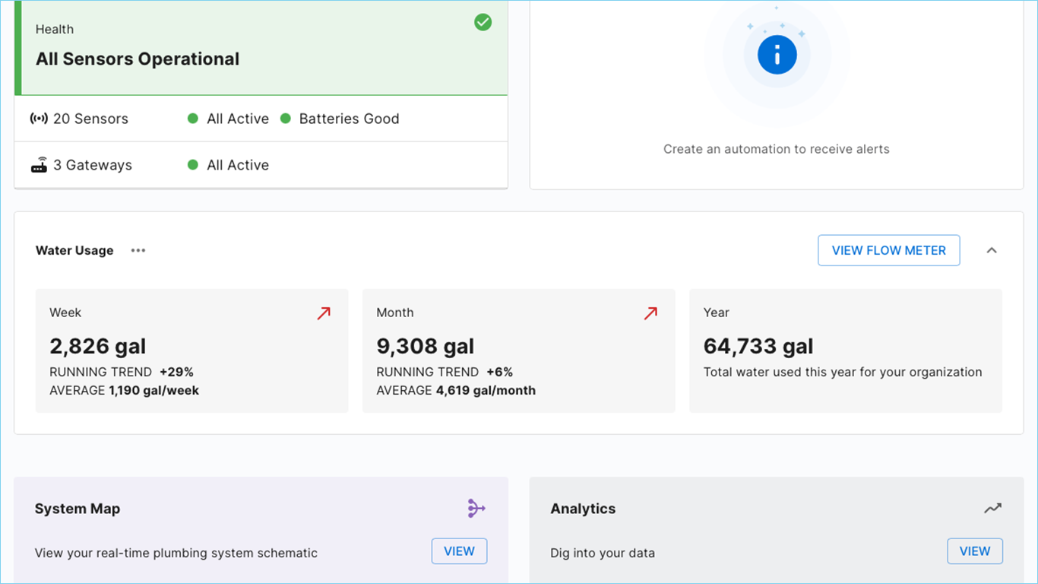Click the 20 Sensors label

[x=90, y=119]
